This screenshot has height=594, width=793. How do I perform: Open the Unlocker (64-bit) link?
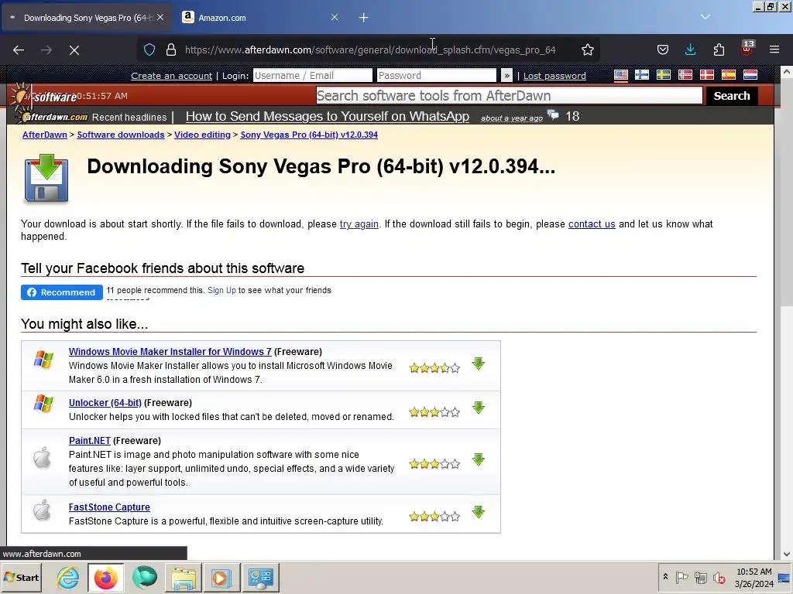pos(105,402)
